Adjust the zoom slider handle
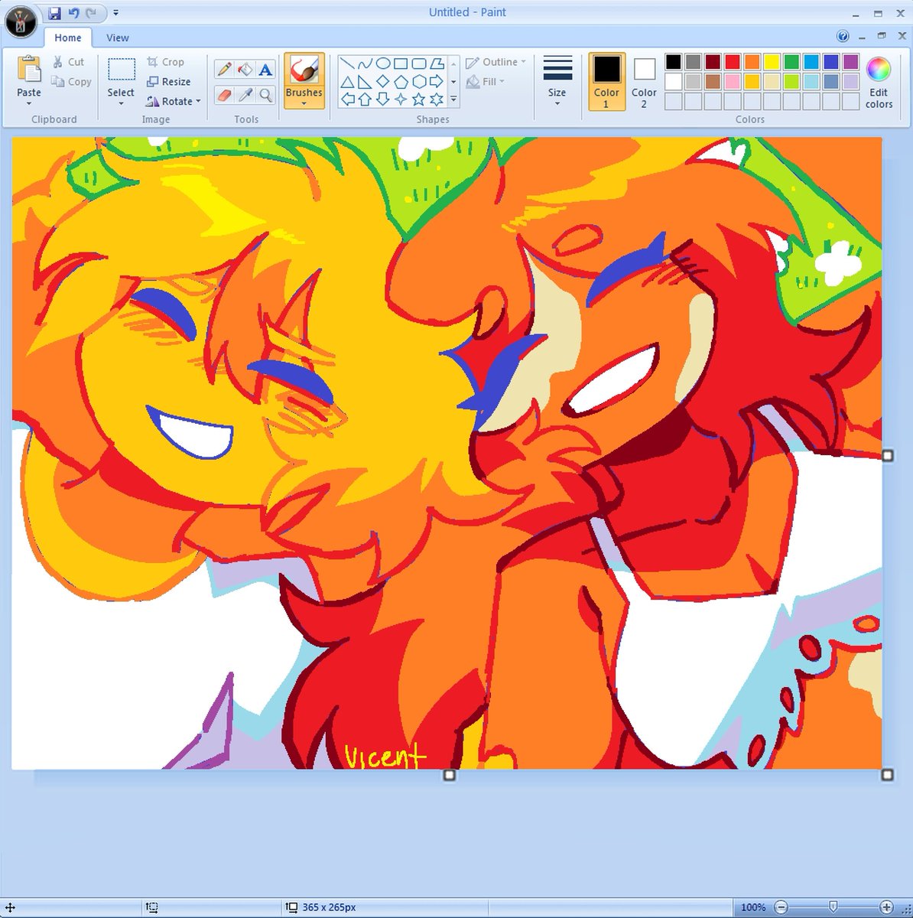Image resolution: width=913 pixels, height=918 pixels. click(x=833, y=907)
